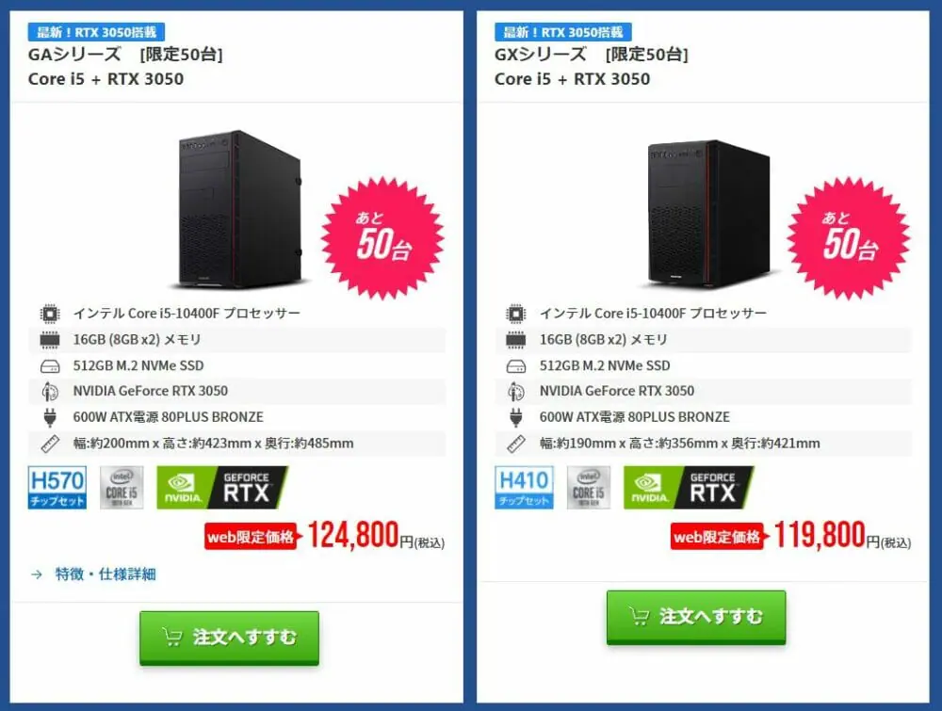Click the GX series power plug icon

(516, 417)
